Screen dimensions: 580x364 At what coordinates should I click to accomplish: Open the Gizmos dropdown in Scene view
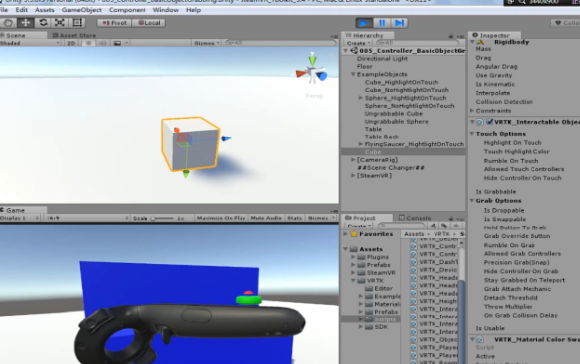click(x=207, y=43)
